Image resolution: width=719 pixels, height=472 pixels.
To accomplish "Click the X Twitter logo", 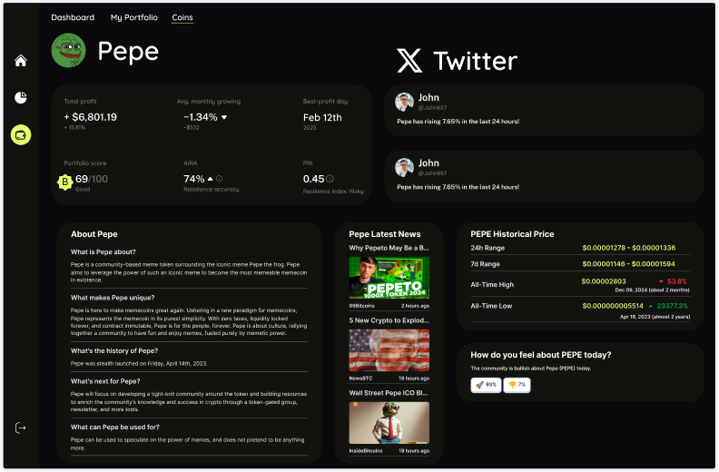I will tap(409, 61).
